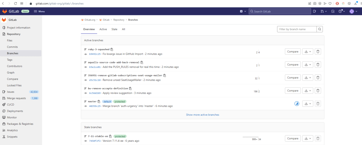Open commit 40359c25 on master
This screenshot has width=362, height=145.
coord(95,106)
